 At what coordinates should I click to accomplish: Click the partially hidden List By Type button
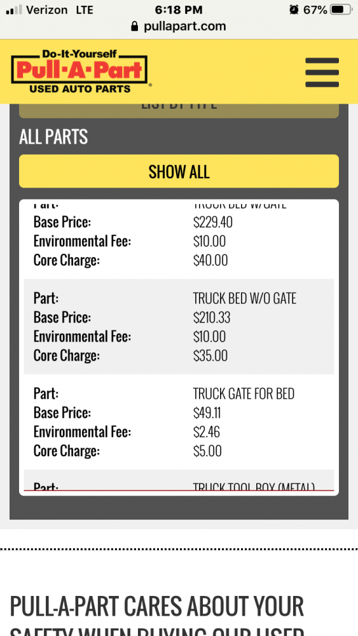click(x=179, y=111)
